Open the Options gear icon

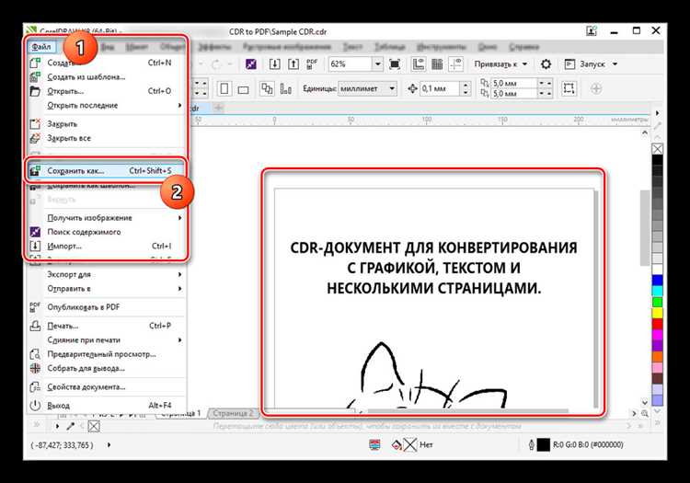click(546, 64)
